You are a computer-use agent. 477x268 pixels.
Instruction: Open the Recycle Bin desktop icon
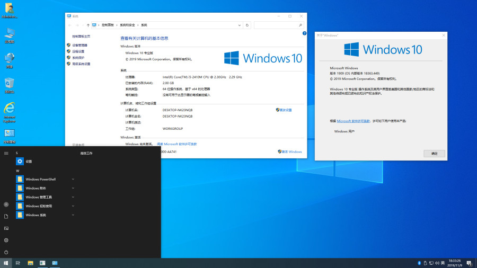click(x=9, y=86)
